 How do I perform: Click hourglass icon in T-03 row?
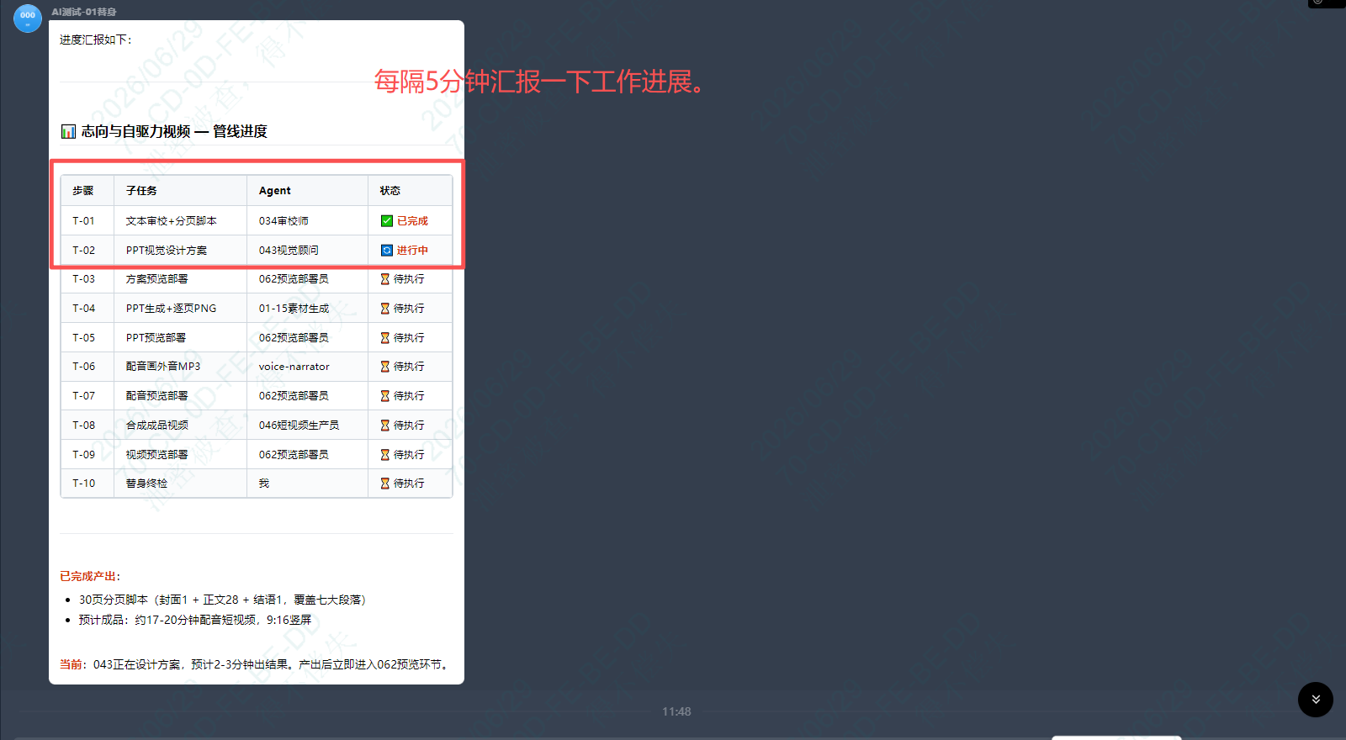tap(385, 279)
